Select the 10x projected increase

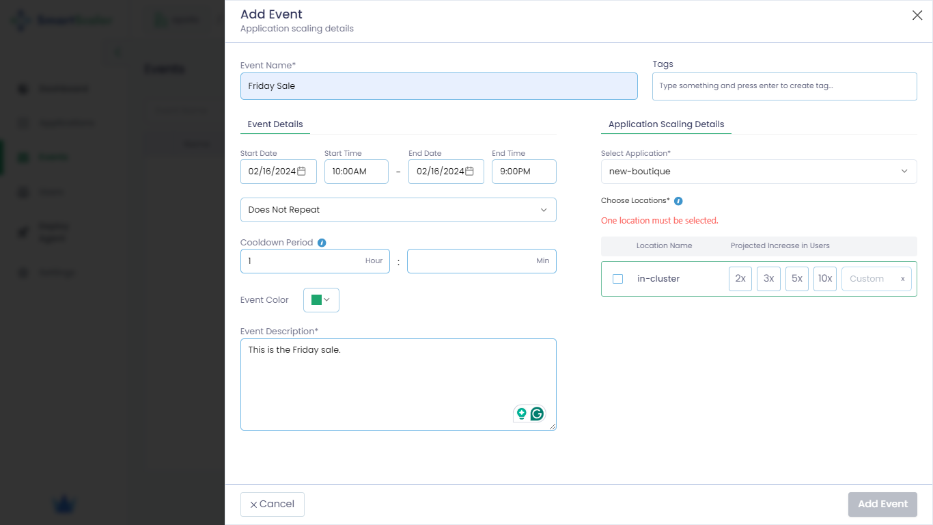[x=825, y=279]
